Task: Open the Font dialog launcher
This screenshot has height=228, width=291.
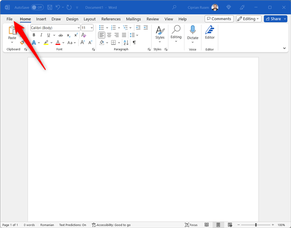Action: 93,49
